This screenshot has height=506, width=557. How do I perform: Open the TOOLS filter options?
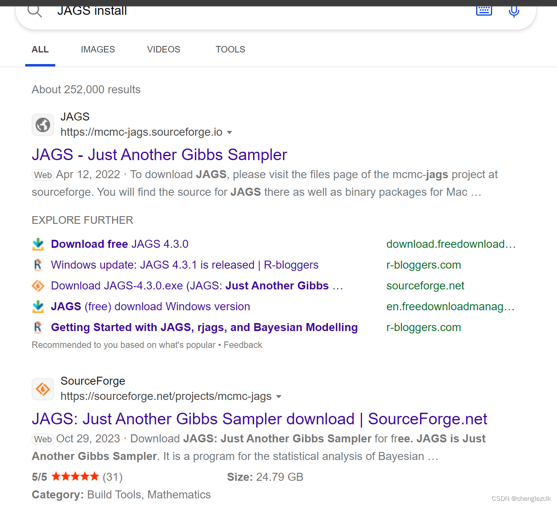(230, 49)
